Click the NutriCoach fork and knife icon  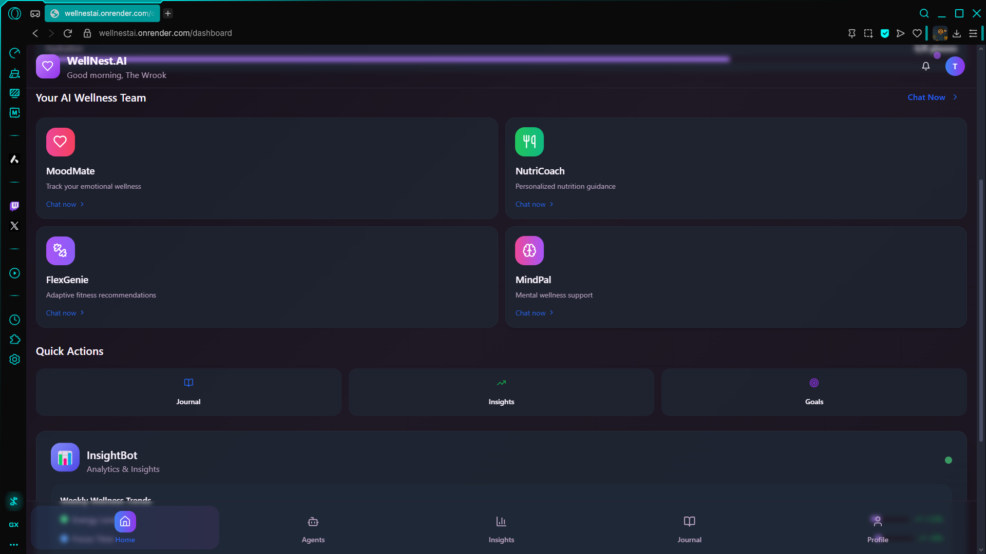[x=529, y=142]
